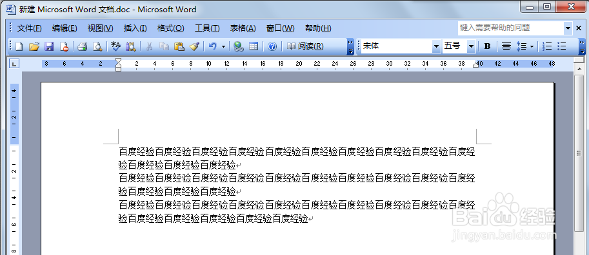This screenshot has height=255, width=589.
Task: Switch to Reading layout 阅读(R)
Action: pos(305,46)
